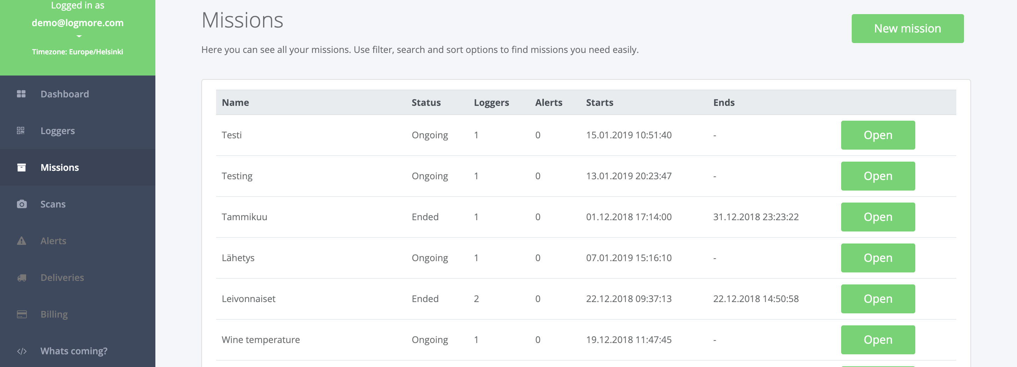The image size is (1017, 367).
Task: Click Ongoing status of Wine temperature
Action: 429,340
